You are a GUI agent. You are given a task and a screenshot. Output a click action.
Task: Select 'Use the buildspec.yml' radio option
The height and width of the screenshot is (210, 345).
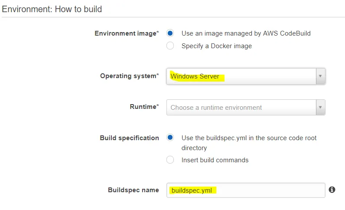tap(170, 138)
